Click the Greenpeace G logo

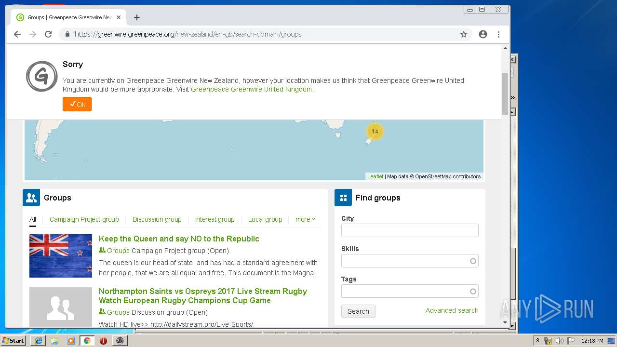click(42, 76)
